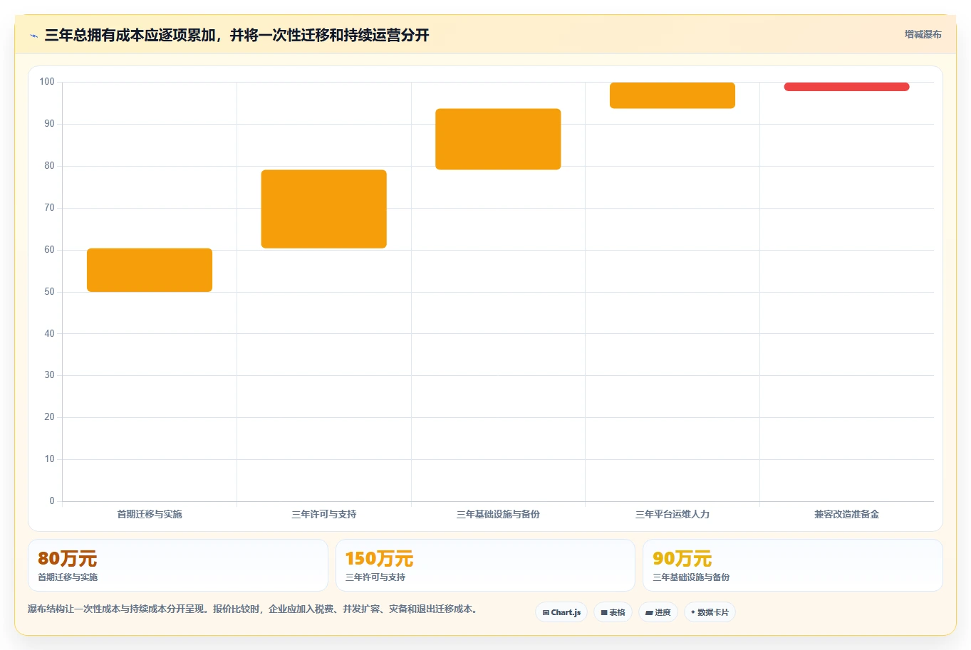Click the lightning icon beside the title

tap(34, 36)
